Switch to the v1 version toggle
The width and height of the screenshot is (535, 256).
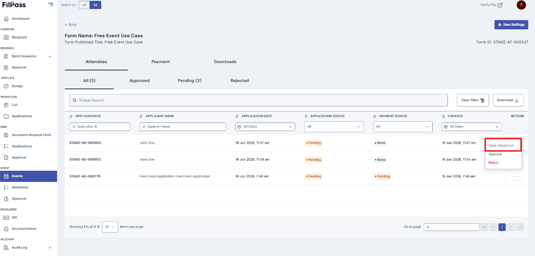point(84,5)
